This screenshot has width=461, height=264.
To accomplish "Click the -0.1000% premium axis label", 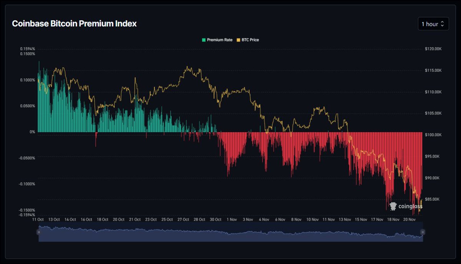I will (x=27, y=184).
